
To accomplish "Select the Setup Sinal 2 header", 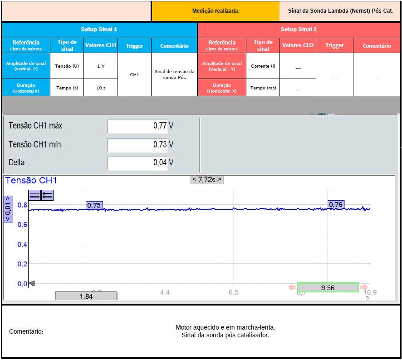I will [299, 30].
